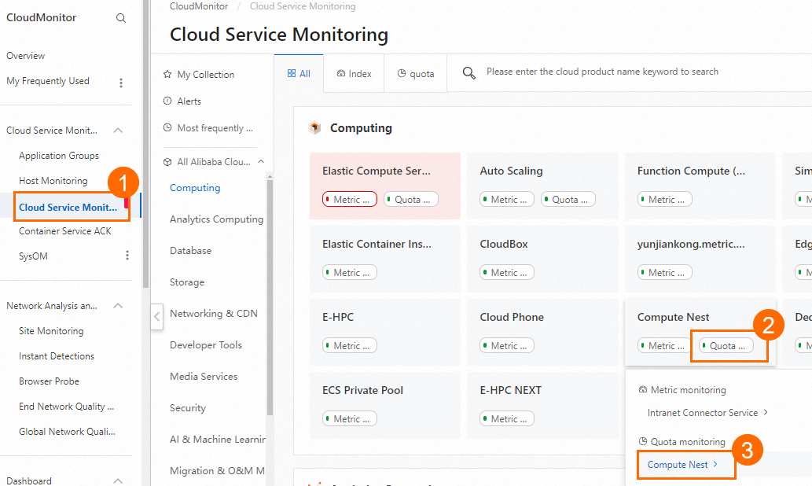Collapse the secondary navigation panel arrow
The height and width of the screenshot is (486, 812).
click(157, 317)
